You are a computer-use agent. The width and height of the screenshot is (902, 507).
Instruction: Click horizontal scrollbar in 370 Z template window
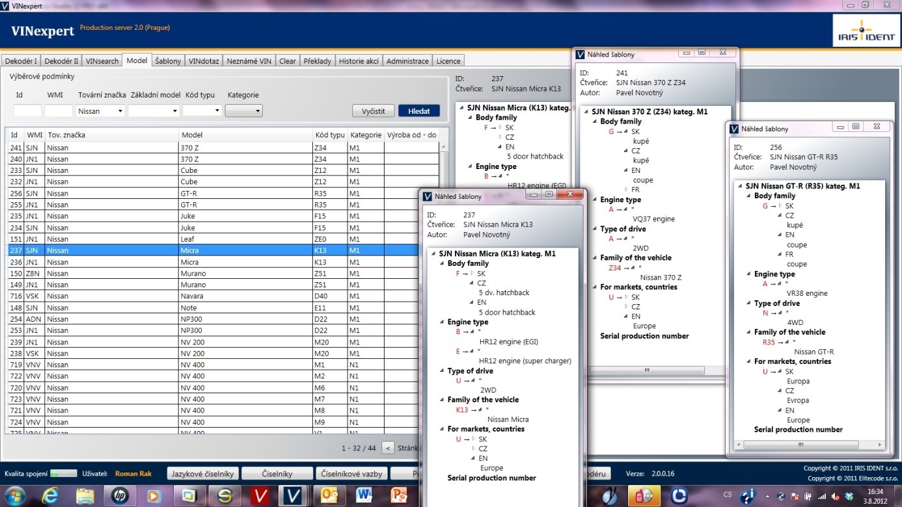point(647,370)
